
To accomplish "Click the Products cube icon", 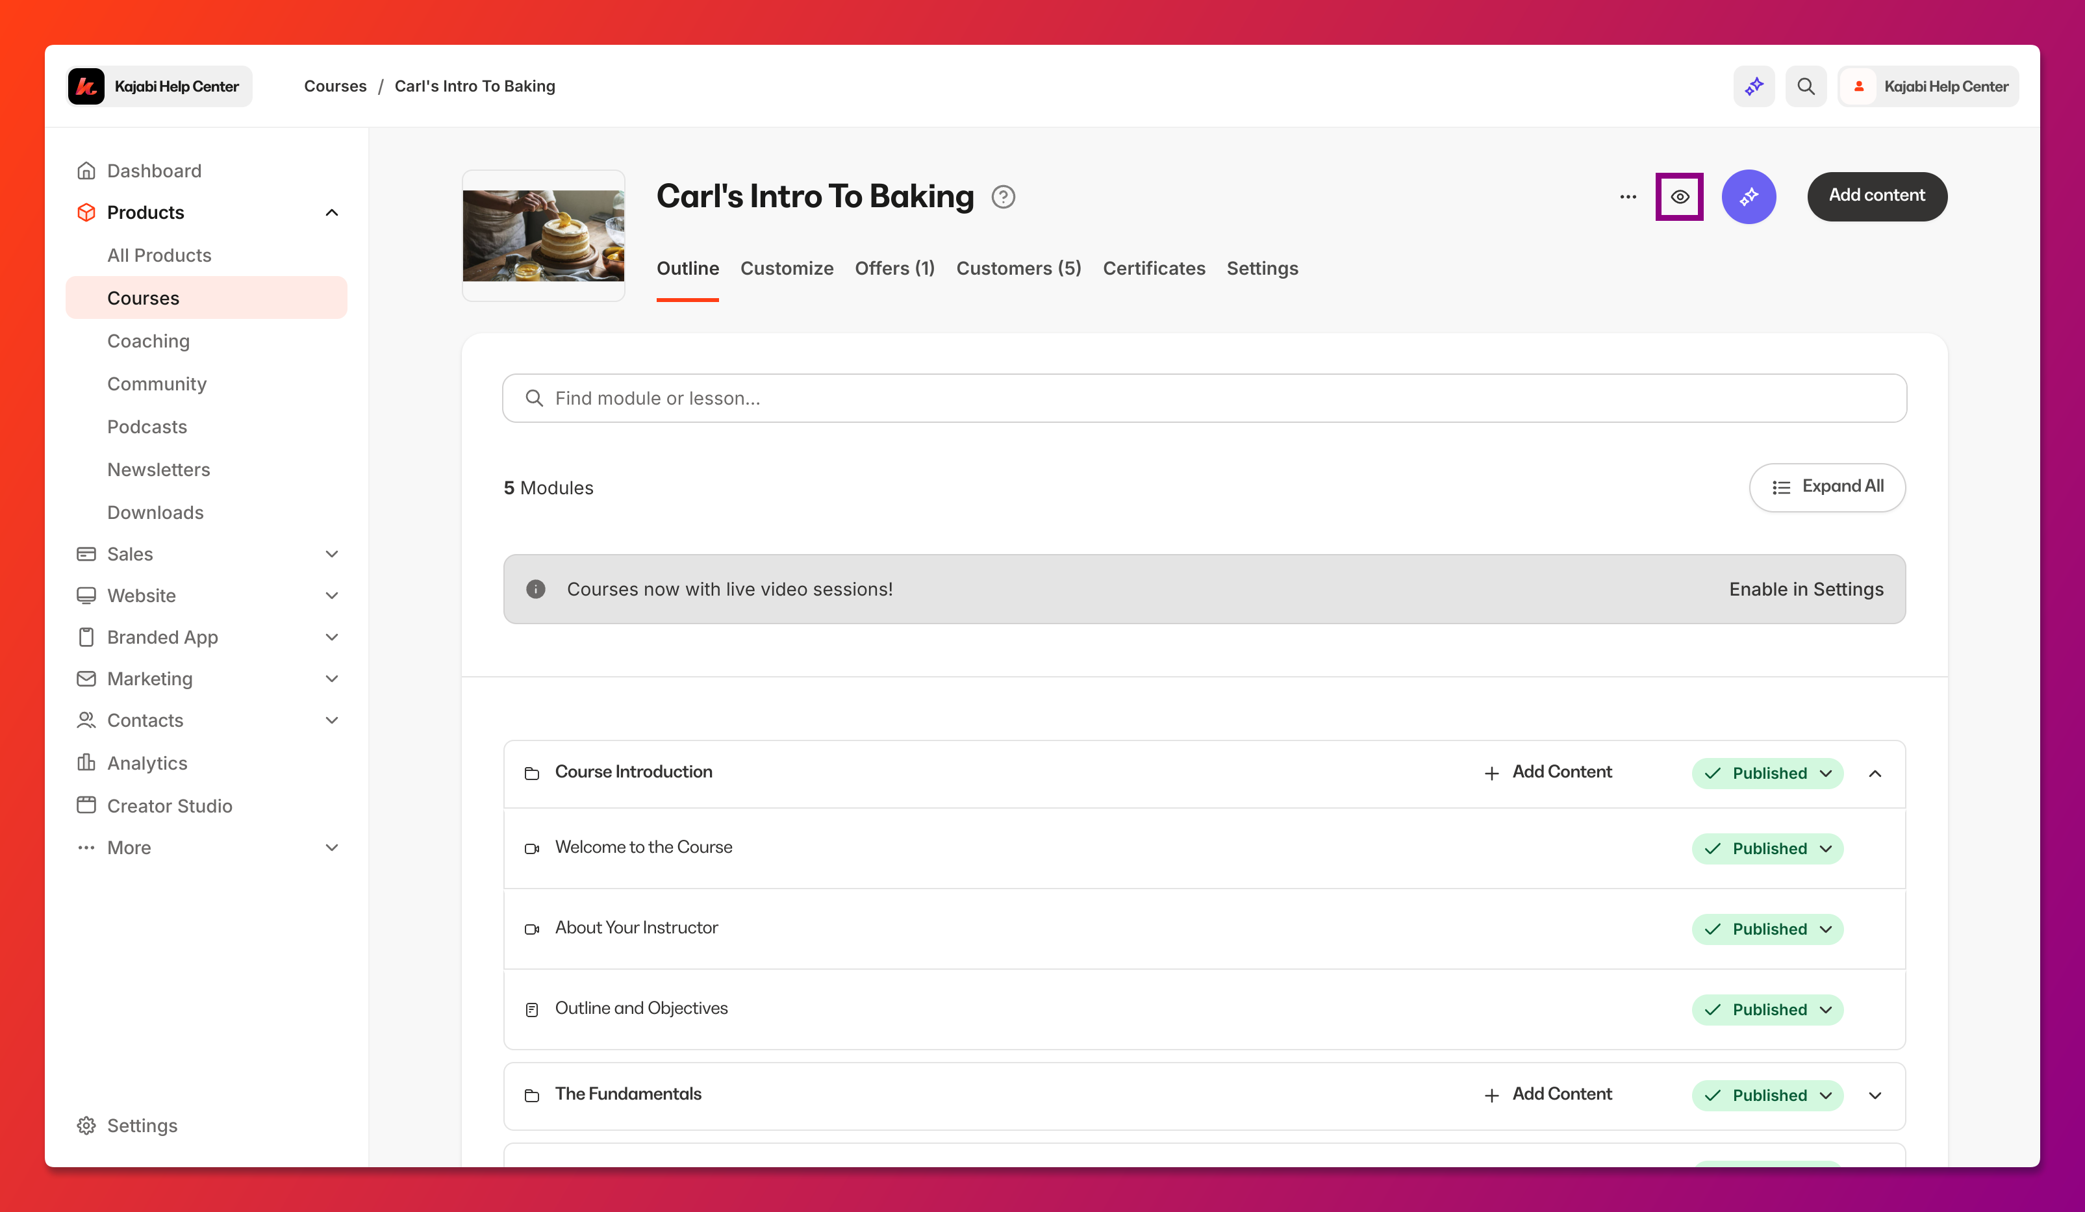I will [x=86, y=212].
